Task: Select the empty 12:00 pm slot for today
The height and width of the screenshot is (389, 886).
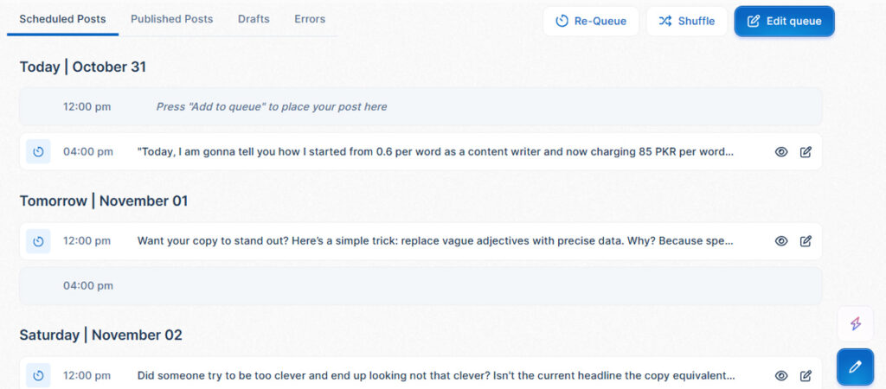Action: coord(421,106)
